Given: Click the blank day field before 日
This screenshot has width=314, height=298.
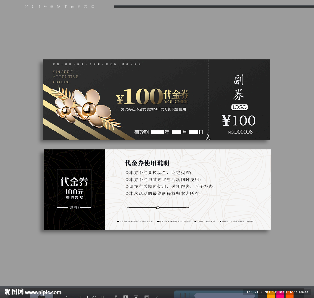Looking at the screenshot, I should [x=194, y=132].
